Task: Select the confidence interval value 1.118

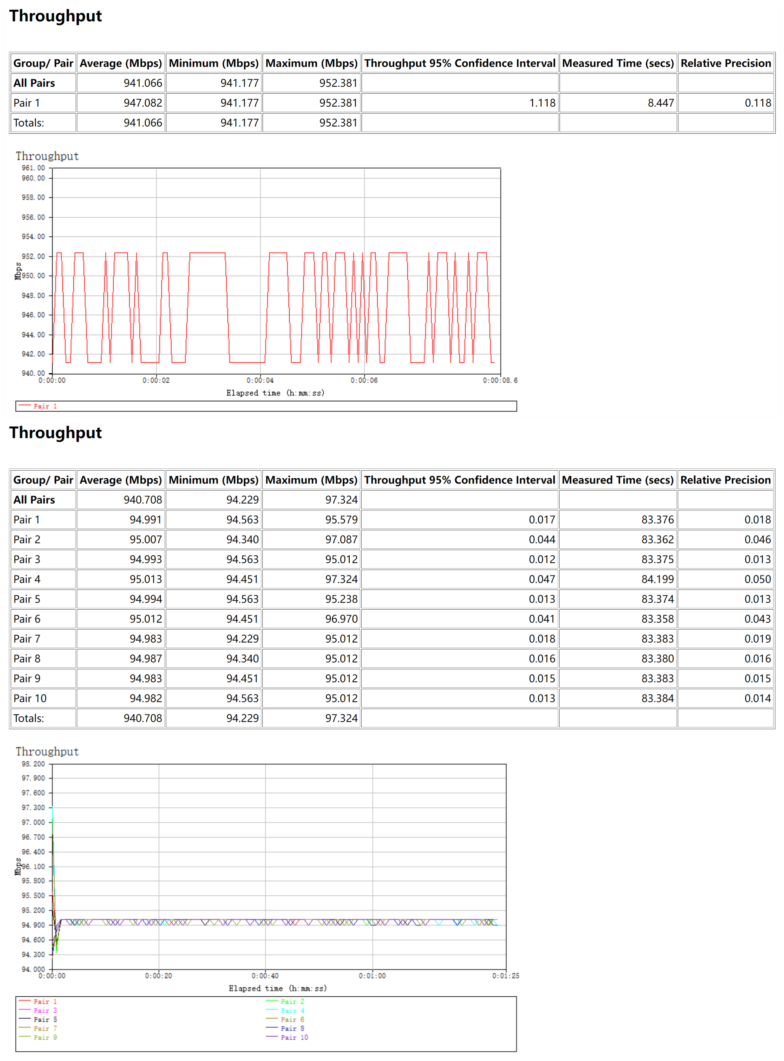Action: pyautogui.click(x=542, y=103)
